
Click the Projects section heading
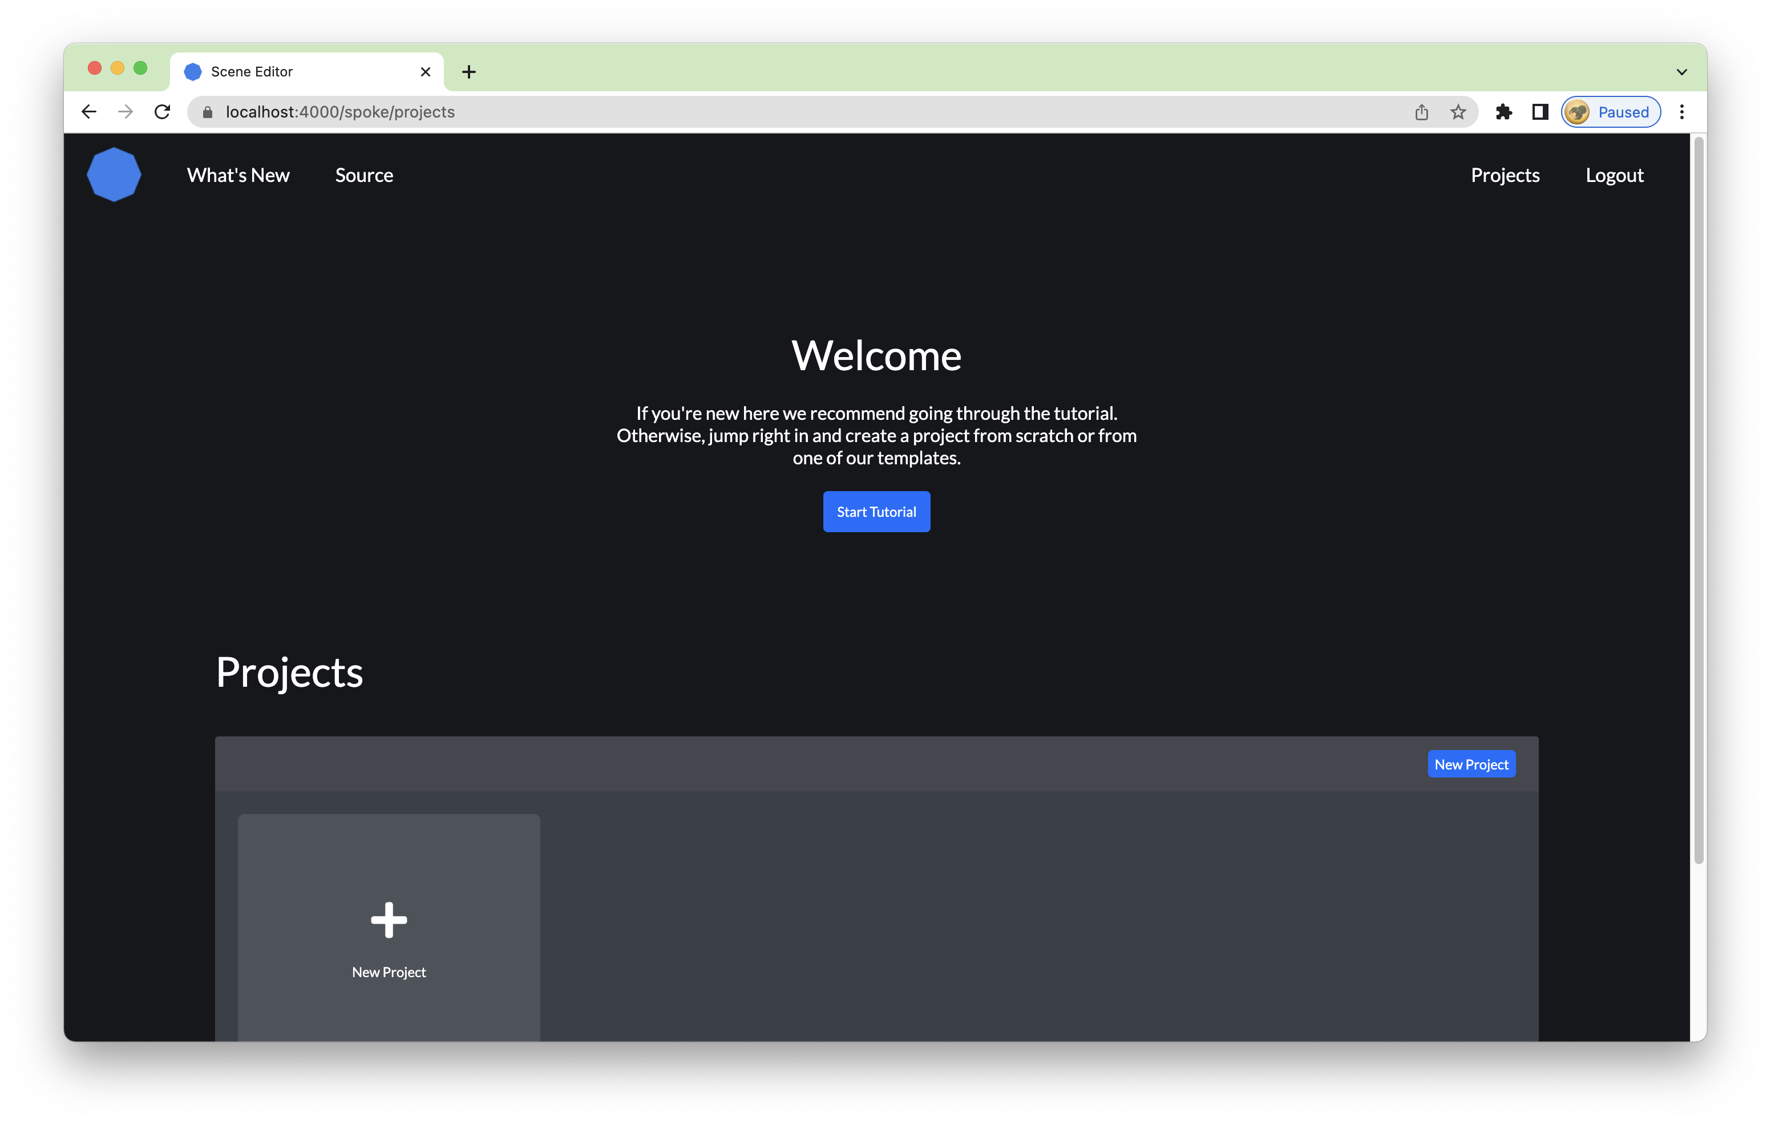pos(289,672)
